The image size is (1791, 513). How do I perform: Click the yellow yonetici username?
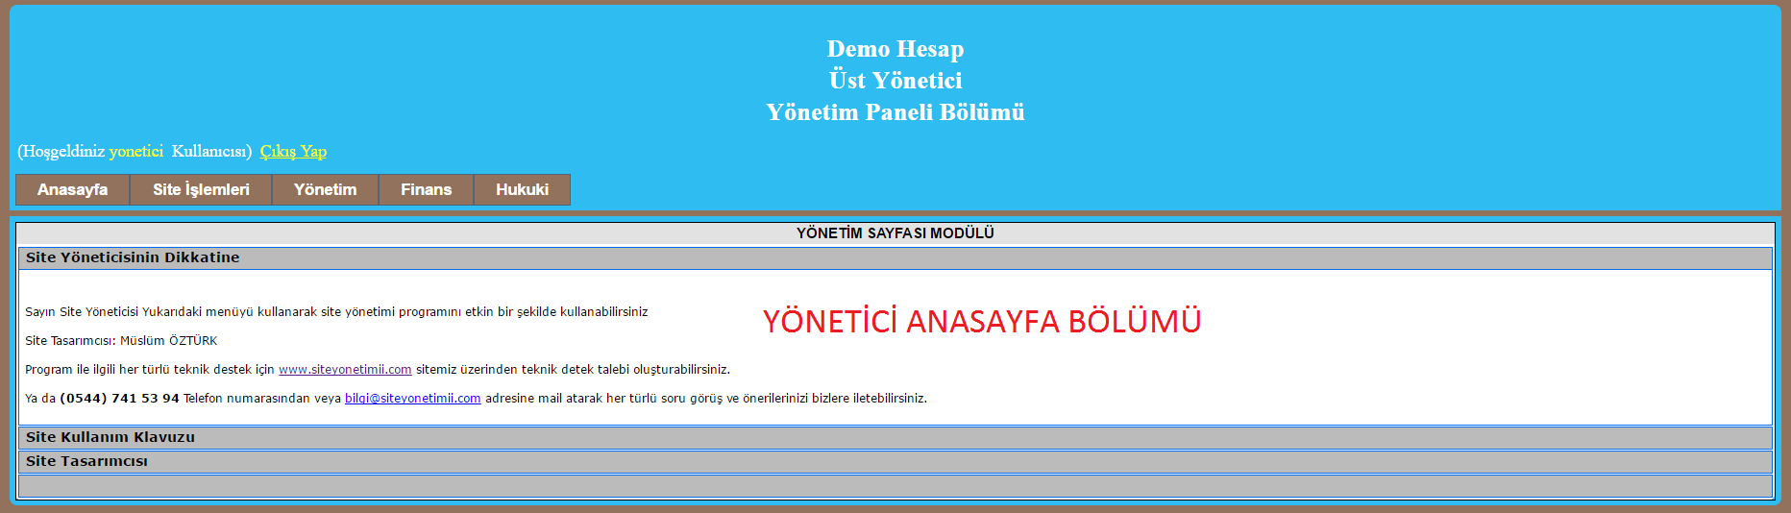pyautogui.click(x=136, y=151)
